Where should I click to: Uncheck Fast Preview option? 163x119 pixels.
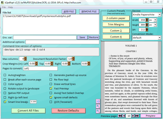tap(51, 89)
